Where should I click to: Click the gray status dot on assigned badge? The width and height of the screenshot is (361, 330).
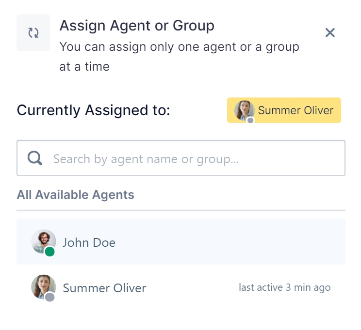[250, 120]
